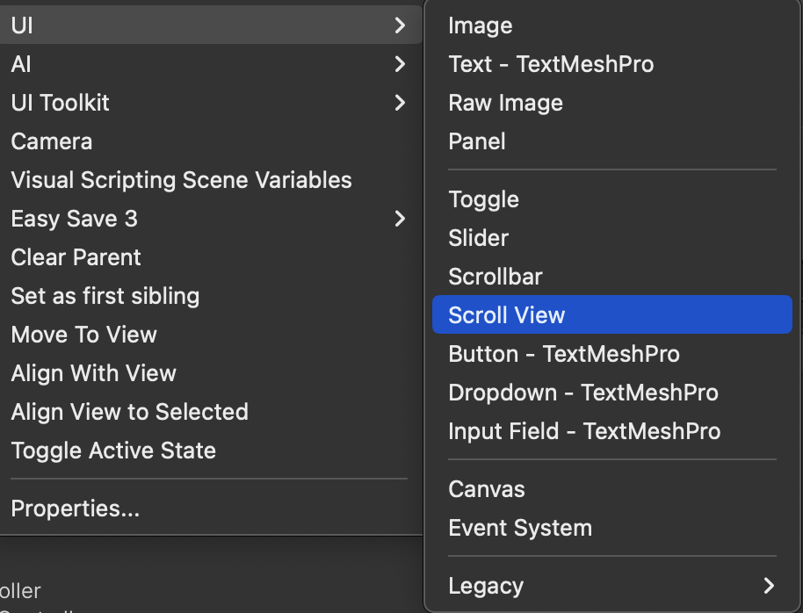
Task: Open Properties from the context menu
Action: click(76, 508)
